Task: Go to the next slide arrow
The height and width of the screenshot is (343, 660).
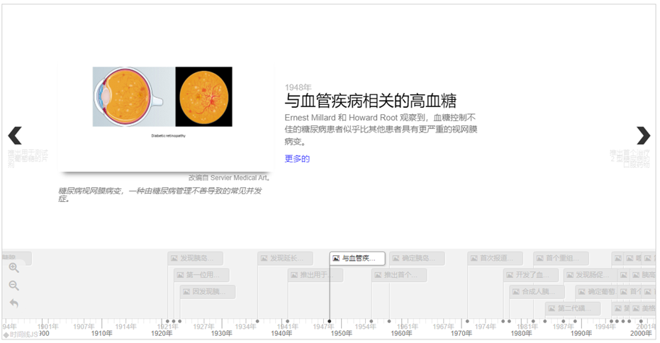Action: click(643, 135)
